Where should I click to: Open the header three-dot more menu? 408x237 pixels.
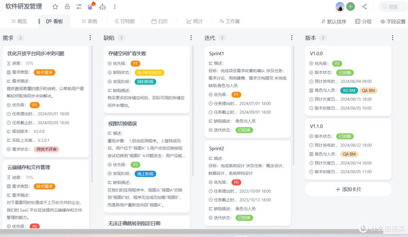click(115, 7)
